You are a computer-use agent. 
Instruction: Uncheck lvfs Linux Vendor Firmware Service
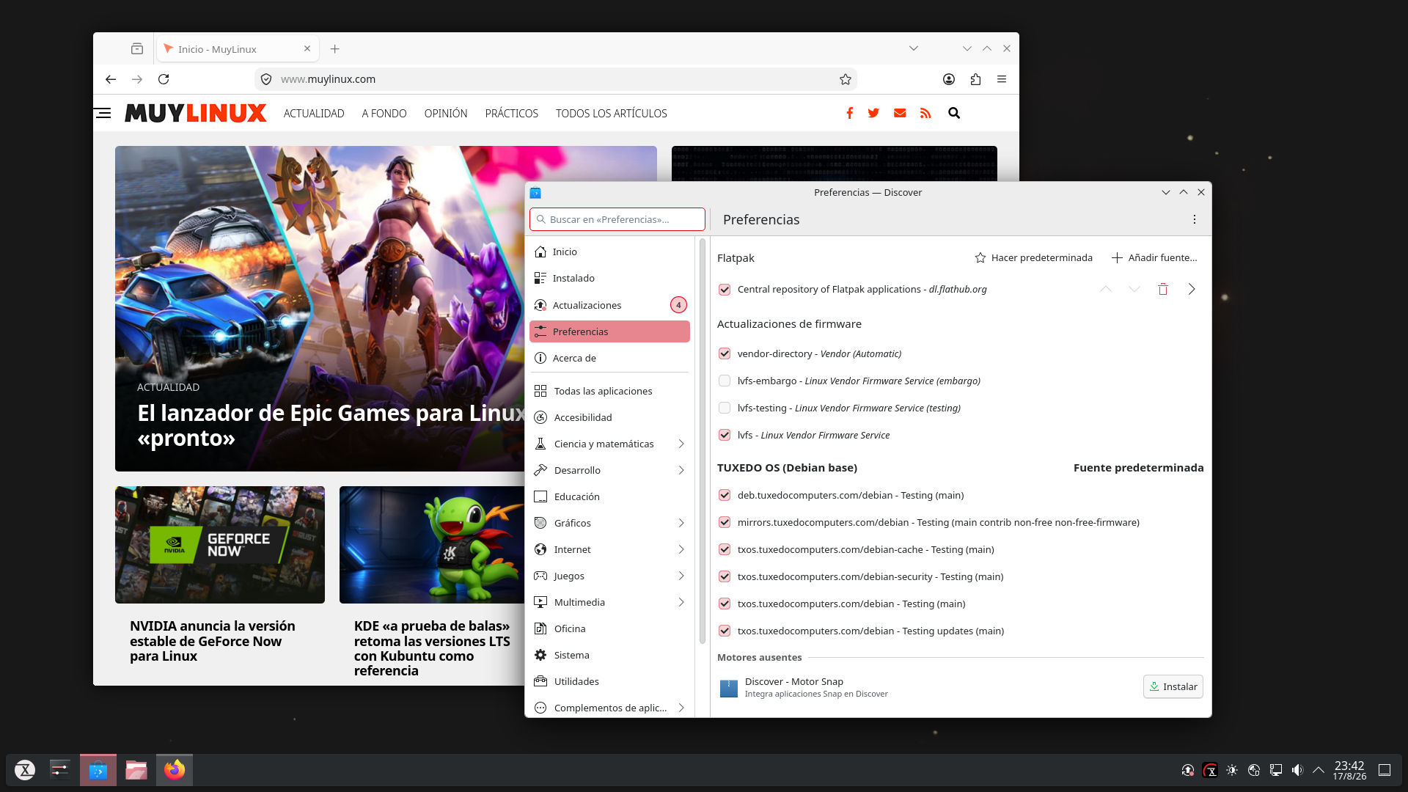(x=725, y=435)
